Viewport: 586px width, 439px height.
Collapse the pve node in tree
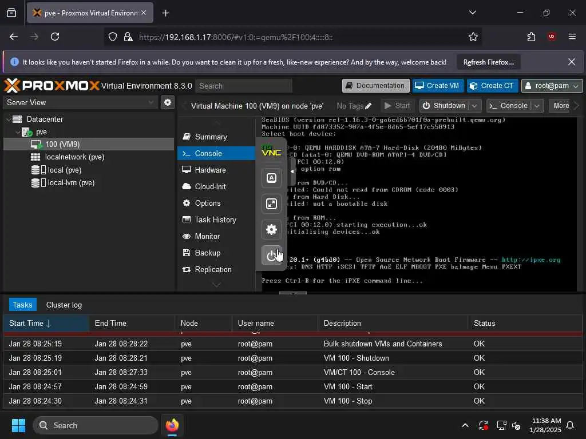(18, 132)
